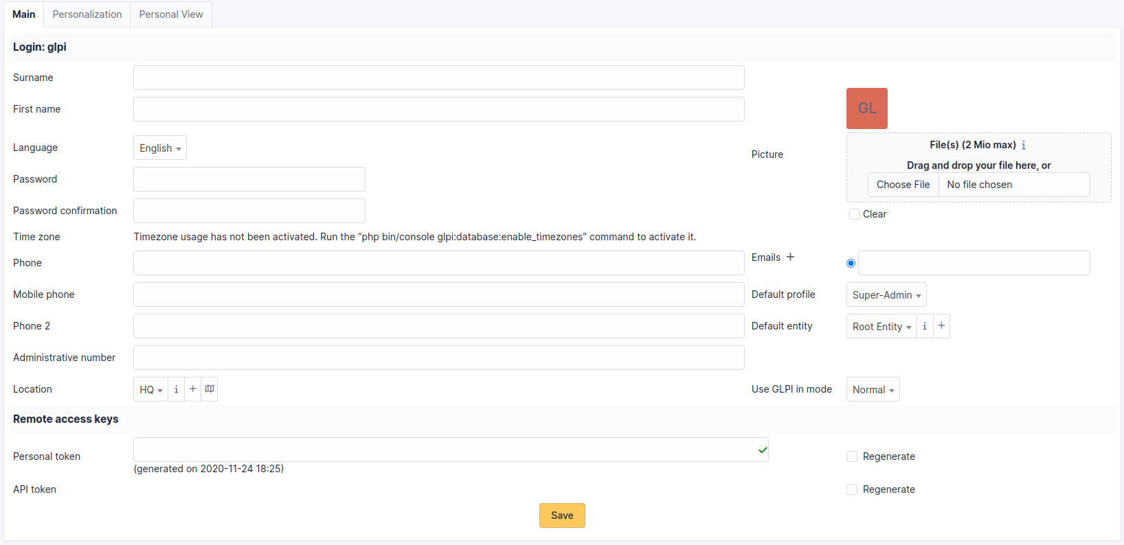Click the info icon next to Root Entity

point(925,326)
